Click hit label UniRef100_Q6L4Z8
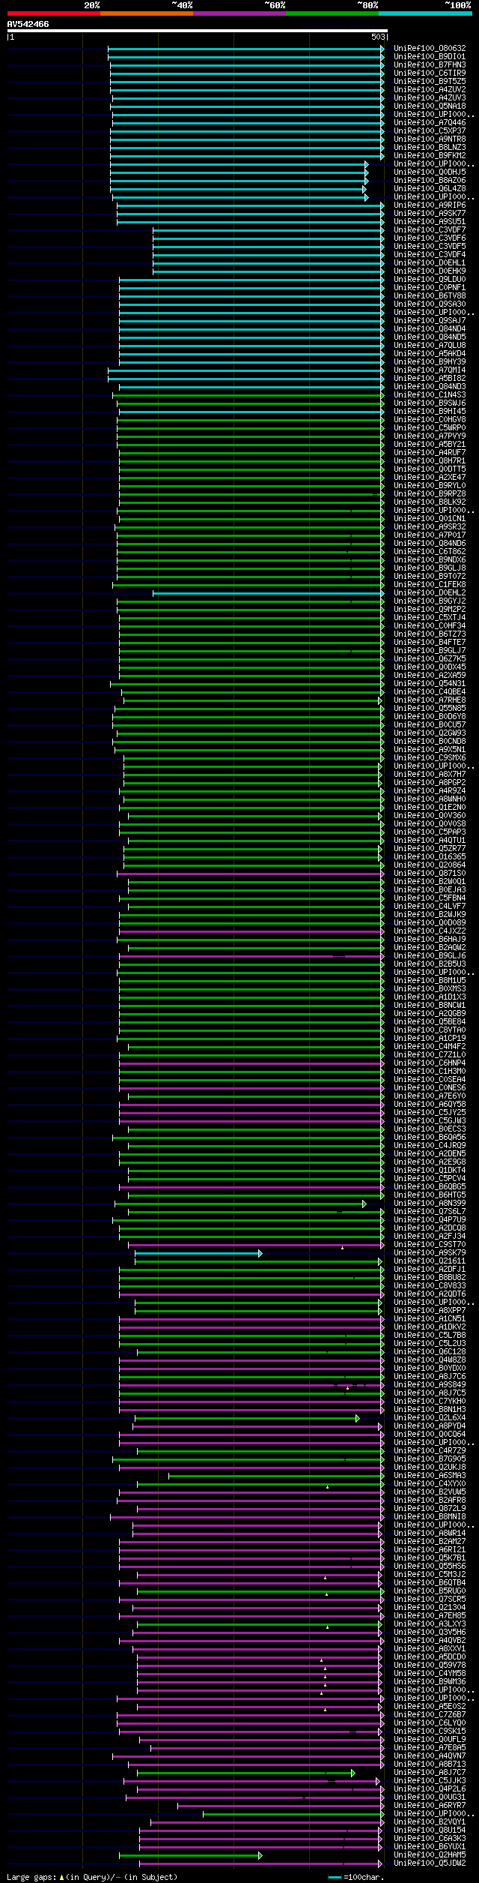The image size is (479, 1883). point(430,189)
